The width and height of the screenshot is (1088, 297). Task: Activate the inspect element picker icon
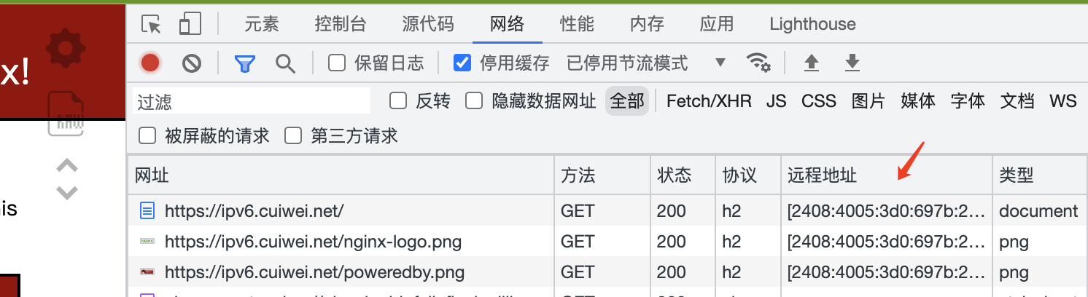pos(152,25)
